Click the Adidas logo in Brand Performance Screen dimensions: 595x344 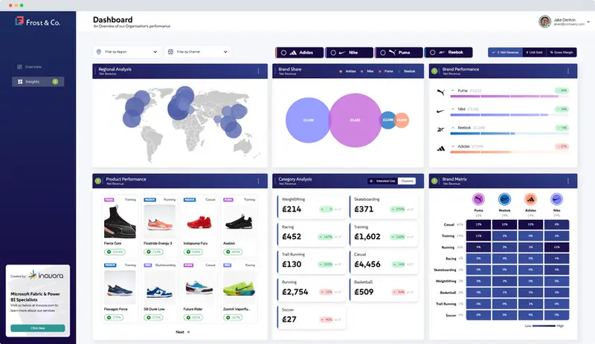click(x=441, y=149)
